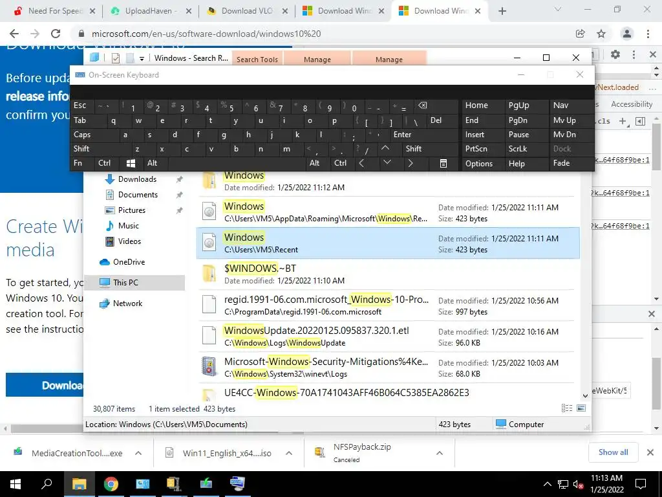Click the Chrome back navigation arrow
Screen dimensions: 662x497
pos(14,34)
